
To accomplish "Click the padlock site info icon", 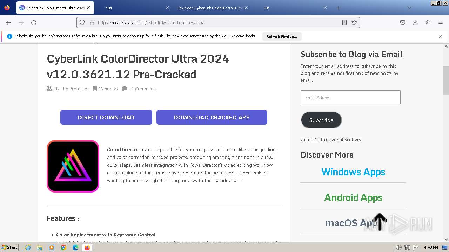I will coord(92,22).
